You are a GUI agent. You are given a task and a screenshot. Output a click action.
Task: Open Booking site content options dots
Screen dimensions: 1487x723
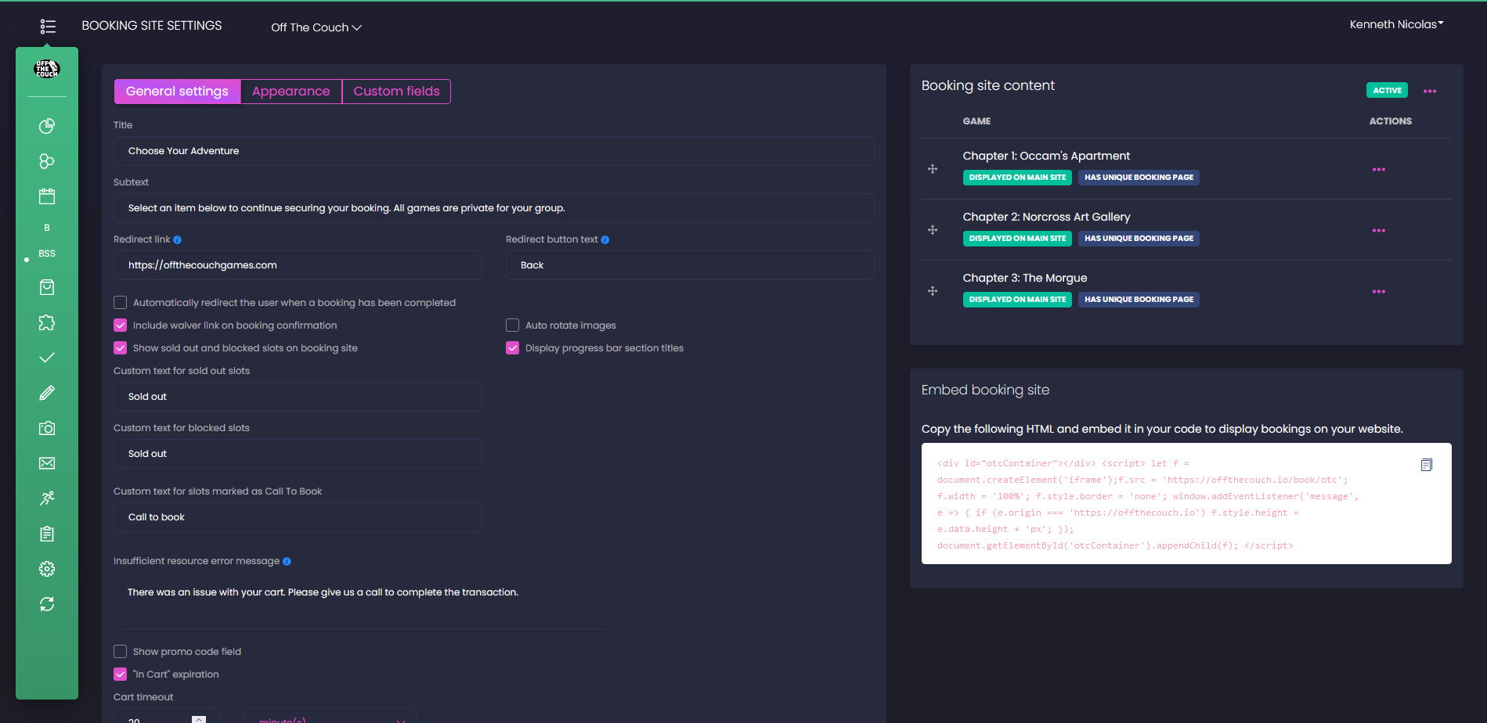click(x=1430, y=92)
